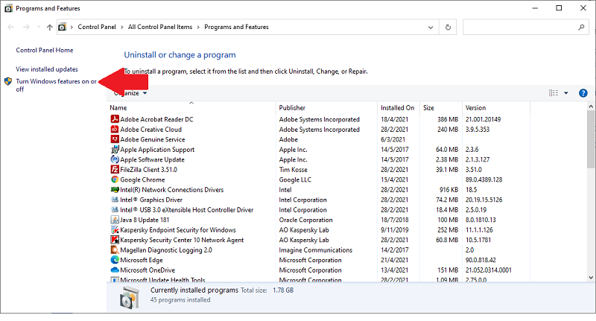The image size is (596, 321).
Task: Click the Kaspersky Endpoint Security icon
Action: [115, 230]
